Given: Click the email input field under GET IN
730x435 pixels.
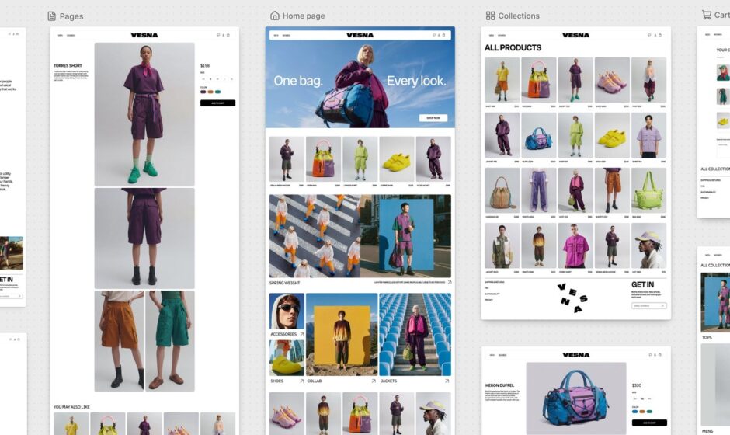Looking at the screenshot, I should (x=649, y=305).
